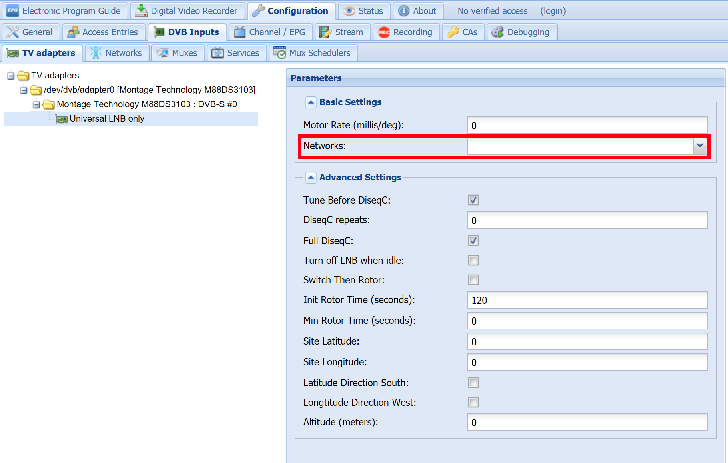Viewport: 728px width, 463px height.
Task: Toggle the Tune Before DiseqC checkbox
Action: [473, 200]
